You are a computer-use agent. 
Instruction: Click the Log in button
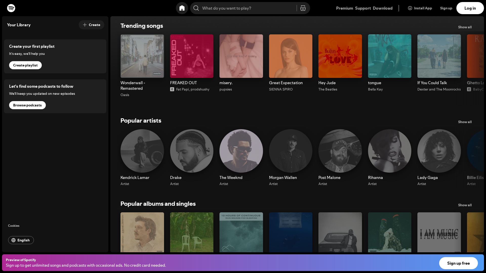[x=470, y=8]
